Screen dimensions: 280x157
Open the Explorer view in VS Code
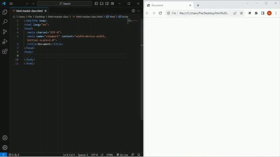[5, 12]
